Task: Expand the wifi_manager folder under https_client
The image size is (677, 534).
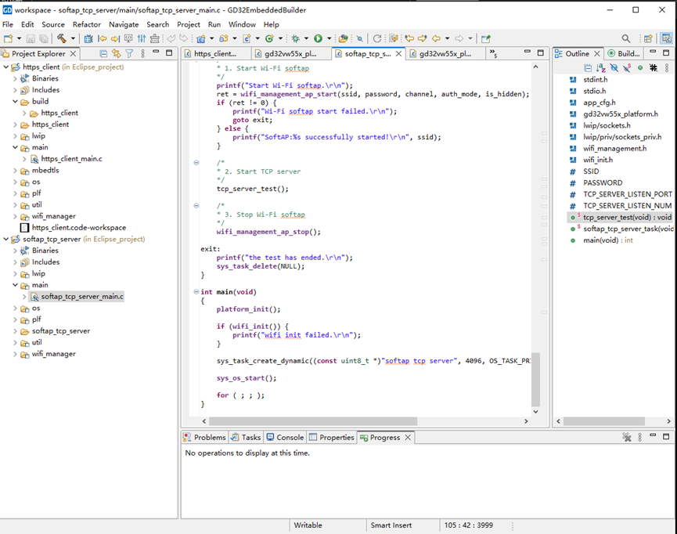Action: point(15,216)
